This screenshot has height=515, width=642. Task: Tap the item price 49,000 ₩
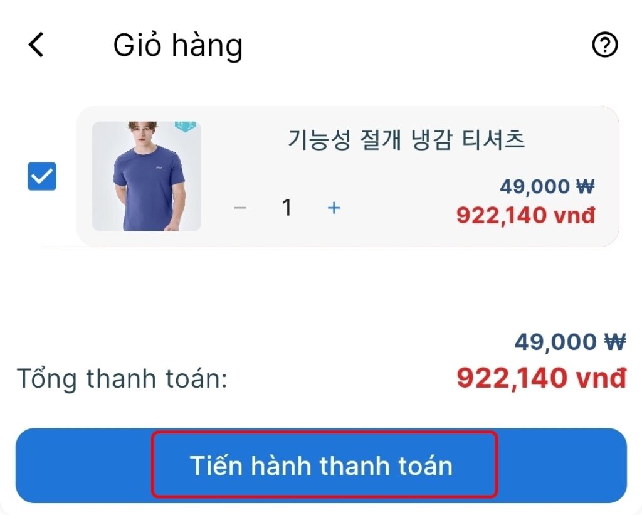coord(547,187)
